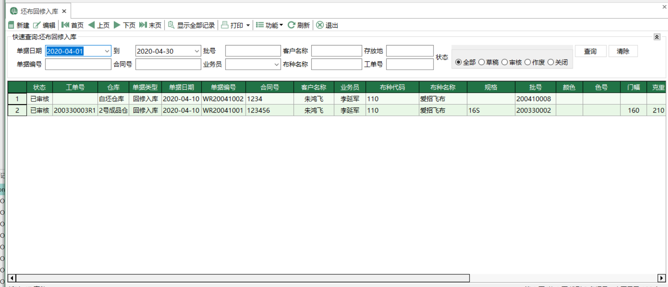The height and width of the screenshot is (287, 668).
Task: Click the scroll left arrow
Action: (x=12, y=278)
